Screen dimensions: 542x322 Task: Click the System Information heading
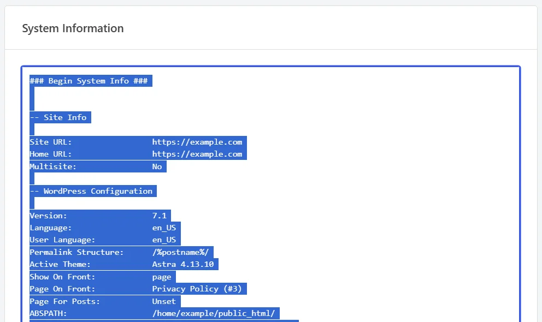[73, 28]
